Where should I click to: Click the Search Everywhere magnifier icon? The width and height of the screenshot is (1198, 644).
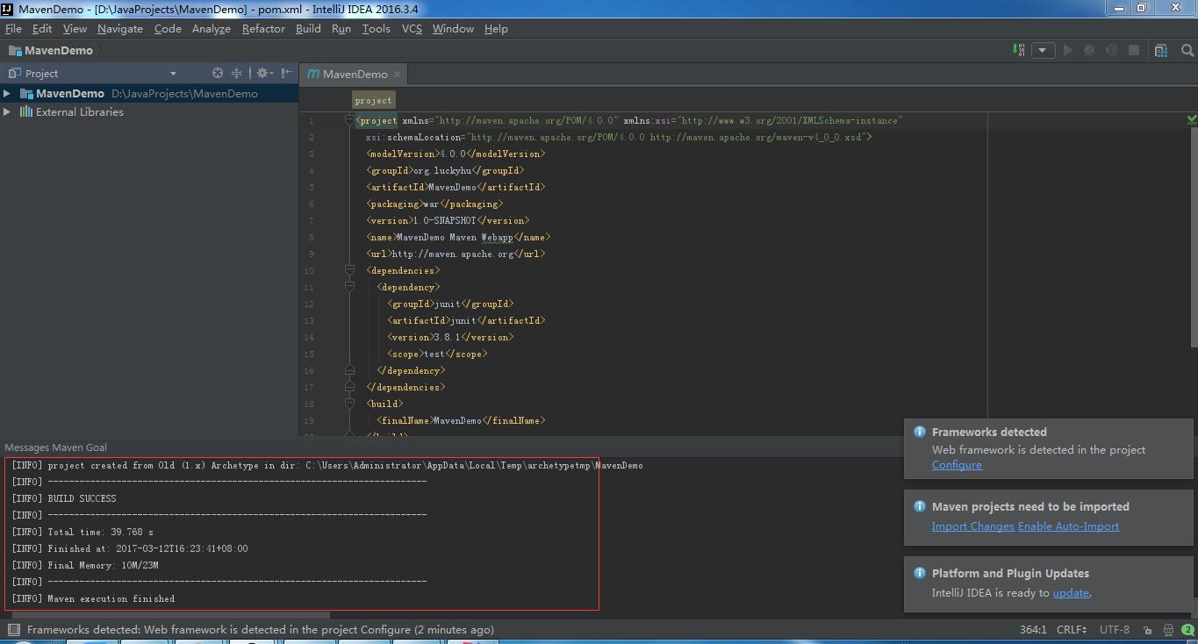(1187, 50)
